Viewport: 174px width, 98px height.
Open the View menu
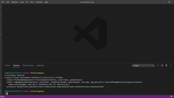22,2
